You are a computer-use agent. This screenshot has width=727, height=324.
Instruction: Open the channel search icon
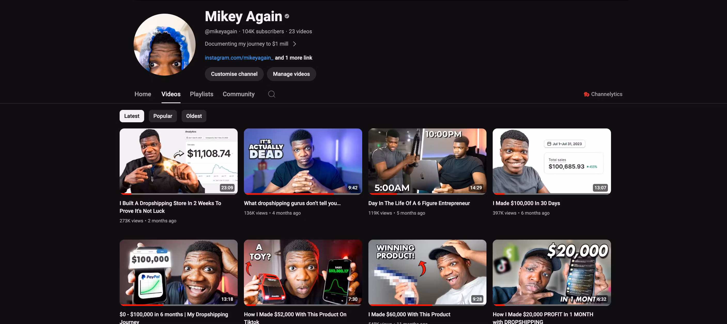tap(271, 94)
